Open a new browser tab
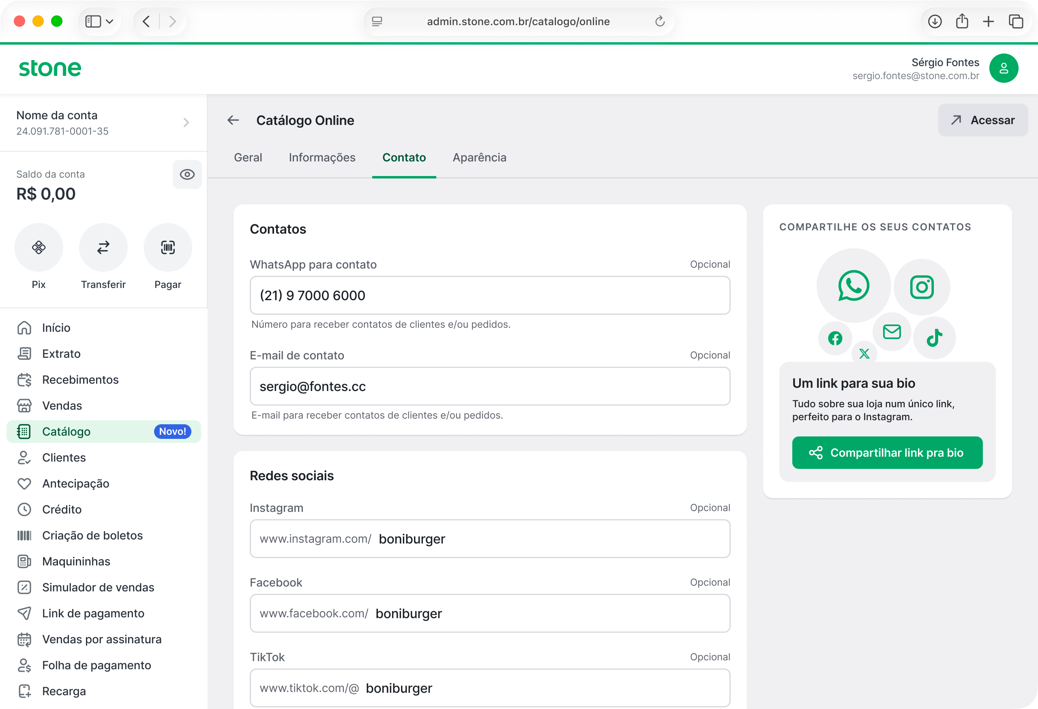The height and width of the screenshot is (709, 1038). [989, 21]
